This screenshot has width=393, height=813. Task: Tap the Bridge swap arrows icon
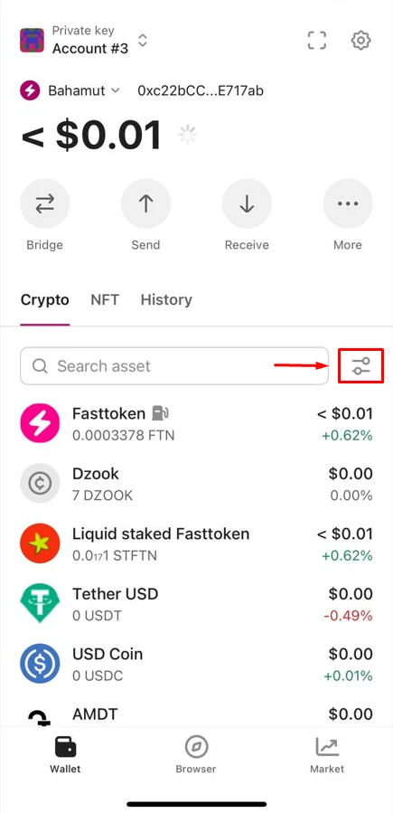[x=45, y=204]
